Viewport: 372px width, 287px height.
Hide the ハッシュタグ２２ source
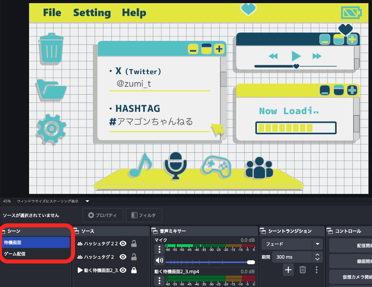[x=123, y=244]
